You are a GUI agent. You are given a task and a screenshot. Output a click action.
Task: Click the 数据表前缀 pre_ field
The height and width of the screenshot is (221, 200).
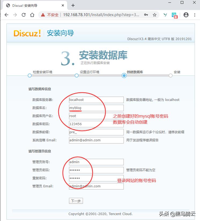tap(96, 132)
